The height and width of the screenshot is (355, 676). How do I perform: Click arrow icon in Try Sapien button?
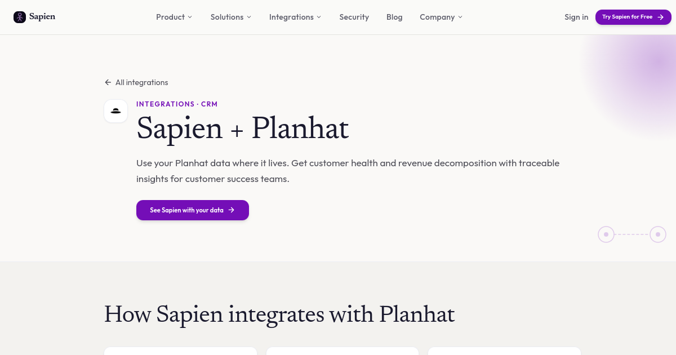pyautogui.click(x=660, y=17)
